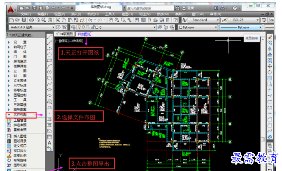Screen dimensions: 282x171
Task: Select the Rectangle draw tool
Action: pos(49,60)
